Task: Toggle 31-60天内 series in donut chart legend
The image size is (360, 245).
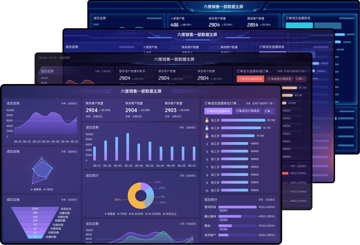Action: pos(153,214)
